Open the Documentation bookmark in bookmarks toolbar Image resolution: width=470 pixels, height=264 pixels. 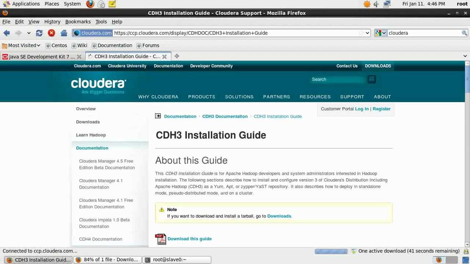click(x=112, y=45)
